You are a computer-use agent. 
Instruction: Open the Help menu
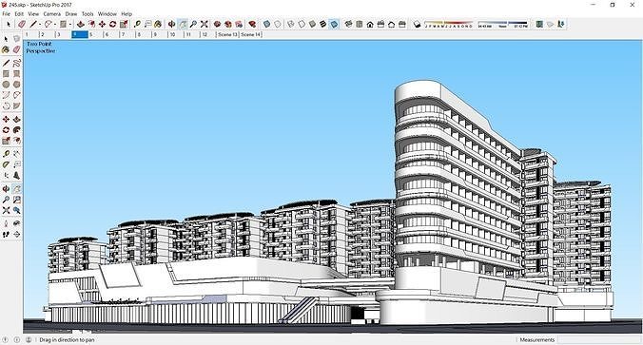127,14
